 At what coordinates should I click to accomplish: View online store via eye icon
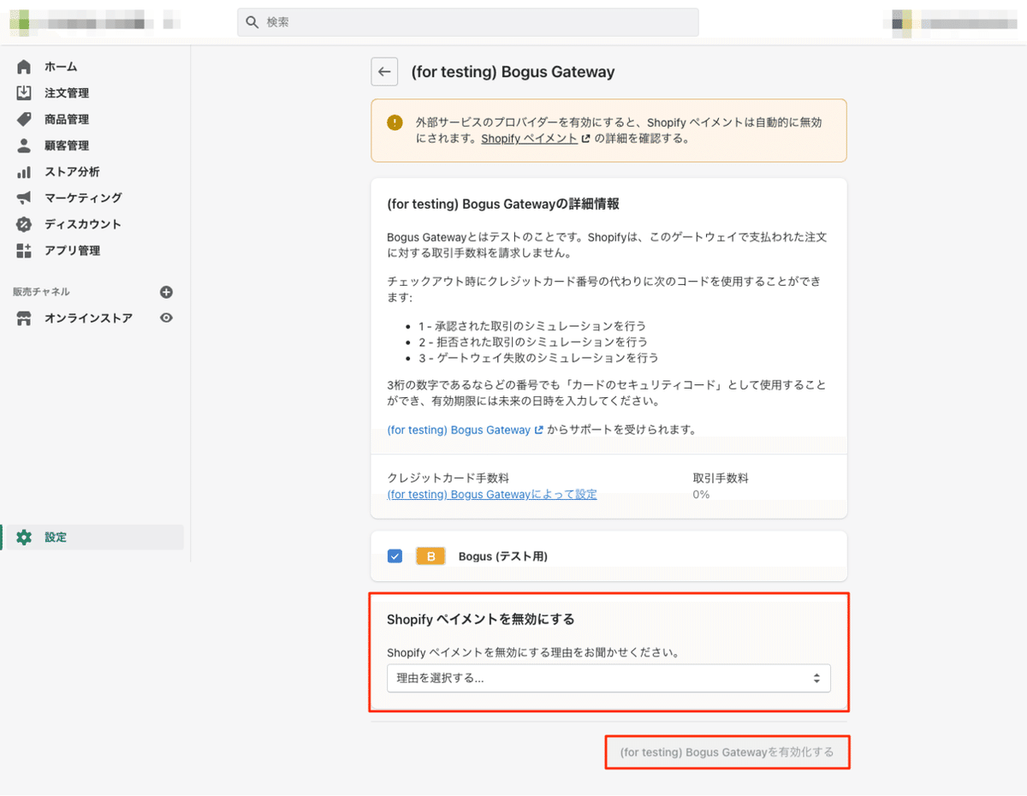[167, 318]
